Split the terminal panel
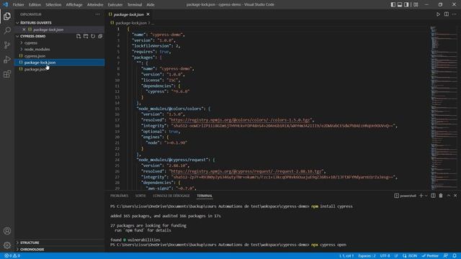The width and height of the screenshot is (461, 259). tap(433, 196)
